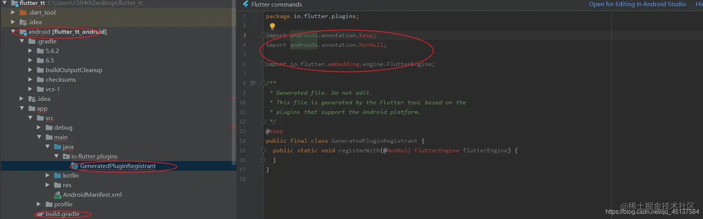Click the build.gradle file icon
The width and height of the screenshot is (703, 219).
pos(40,214)
